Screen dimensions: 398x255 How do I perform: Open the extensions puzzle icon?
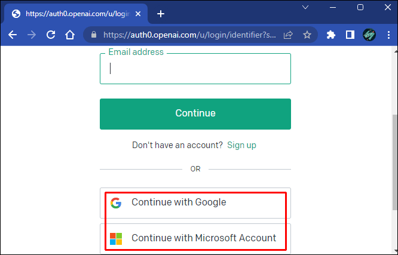click(331, 35)
